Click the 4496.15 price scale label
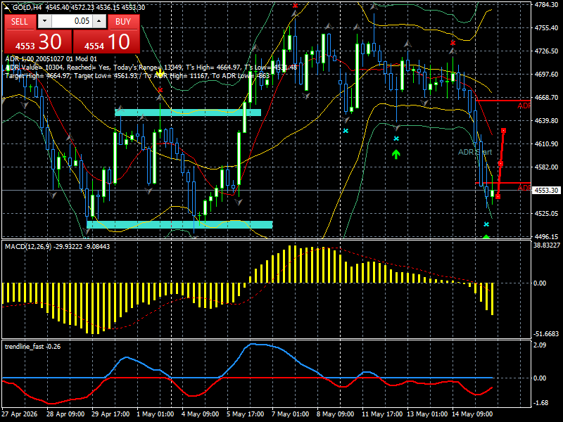563x422 pixels. pos(546,236)
